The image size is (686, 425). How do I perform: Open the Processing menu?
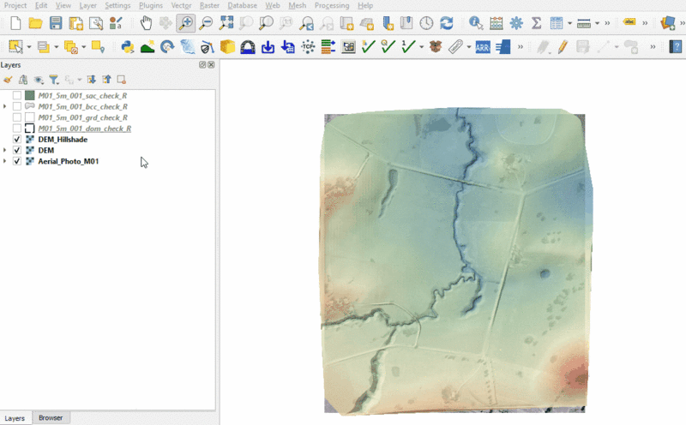pyautogui.click(x=331, y=5)
